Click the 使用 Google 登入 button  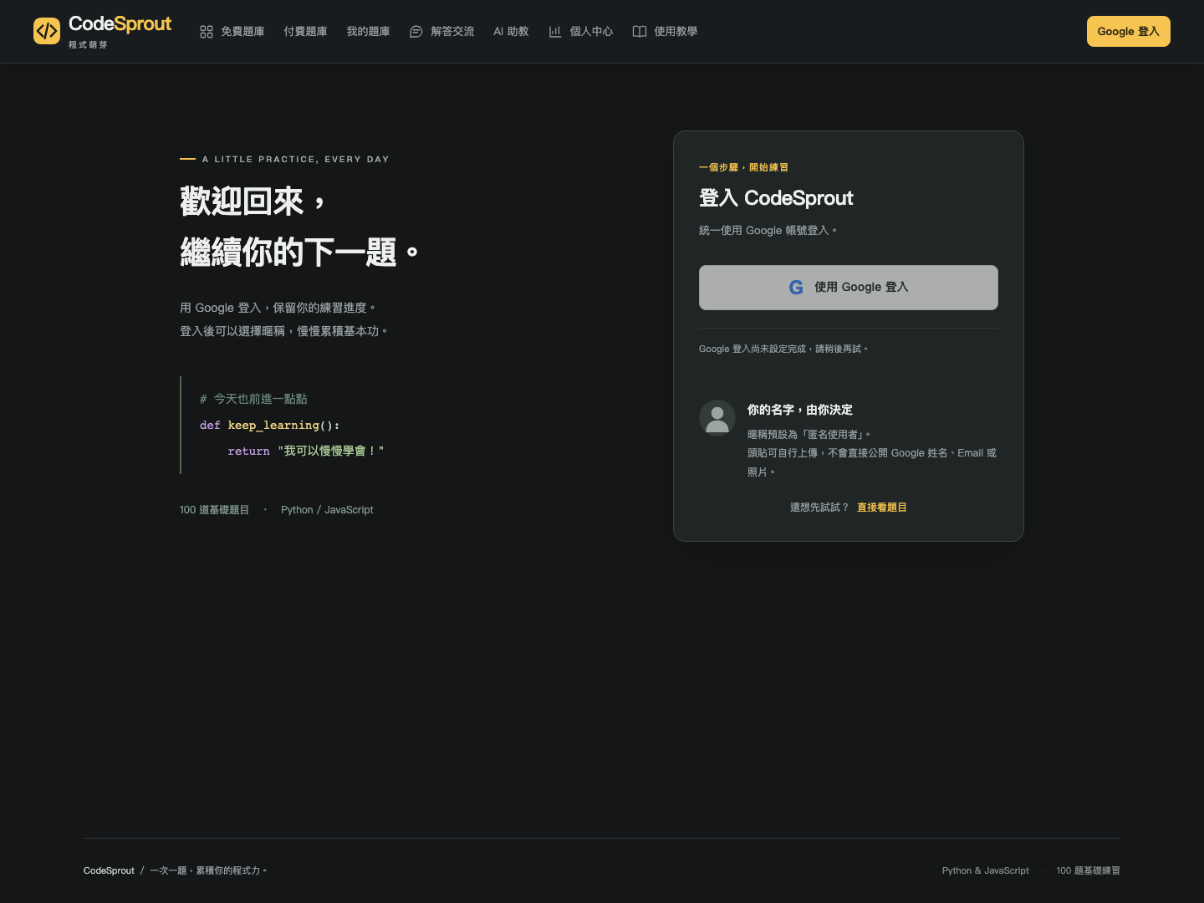click(x=849, y=288)
